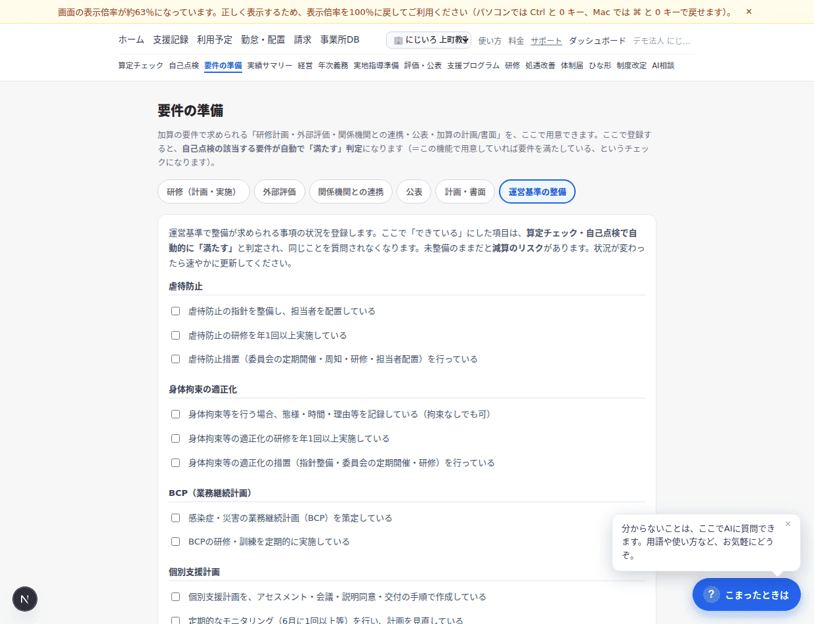
Task: Open the にじいろ 上町教室 facility dropdown
Action: click(x=429, y=40)
